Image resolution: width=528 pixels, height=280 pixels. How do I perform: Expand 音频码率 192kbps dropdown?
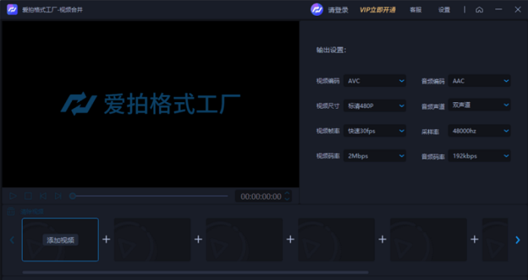click(x=479, y=155)
